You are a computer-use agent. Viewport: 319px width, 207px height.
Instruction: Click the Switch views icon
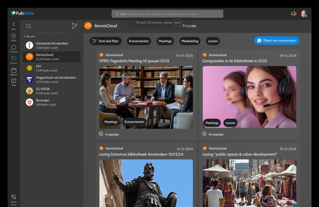pyautogui.click(x=14, y=197)
